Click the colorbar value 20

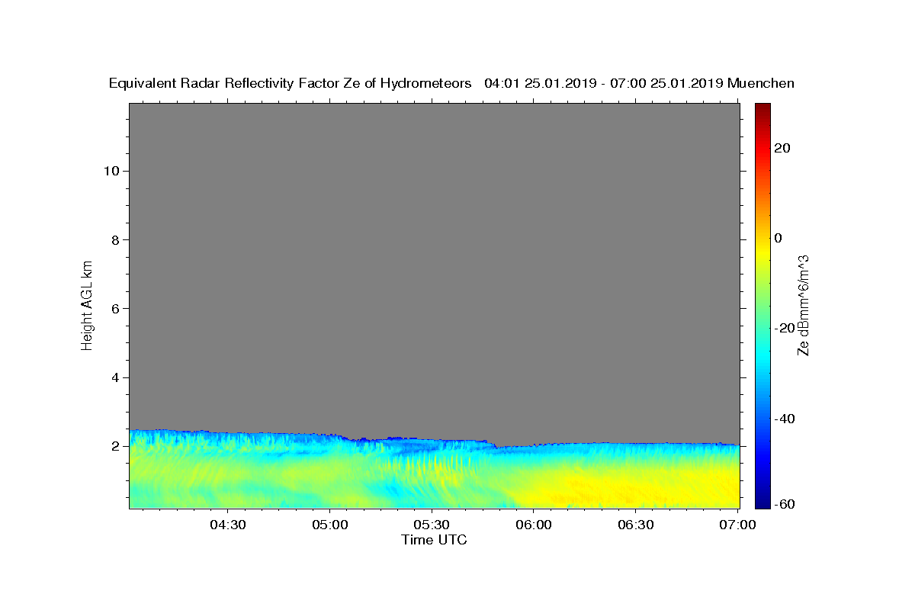point(782,148)
